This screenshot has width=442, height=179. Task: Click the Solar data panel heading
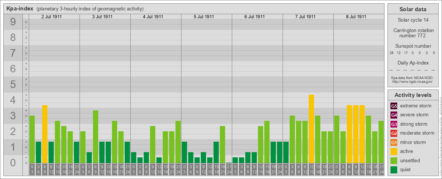tap(413, 9)
